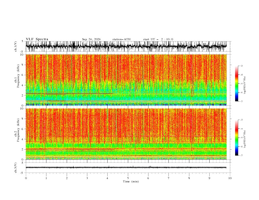The image size is (259, 200).
Task: Select the start UT time text
Action: pyautogui.click(x=158, y=39)
